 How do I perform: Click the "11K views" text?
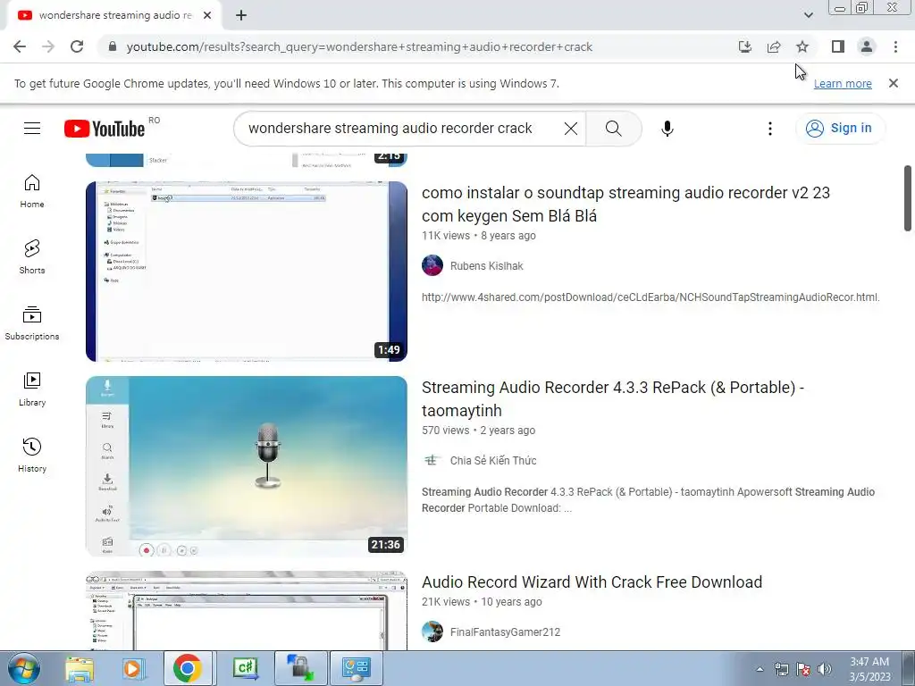point(446,236)
